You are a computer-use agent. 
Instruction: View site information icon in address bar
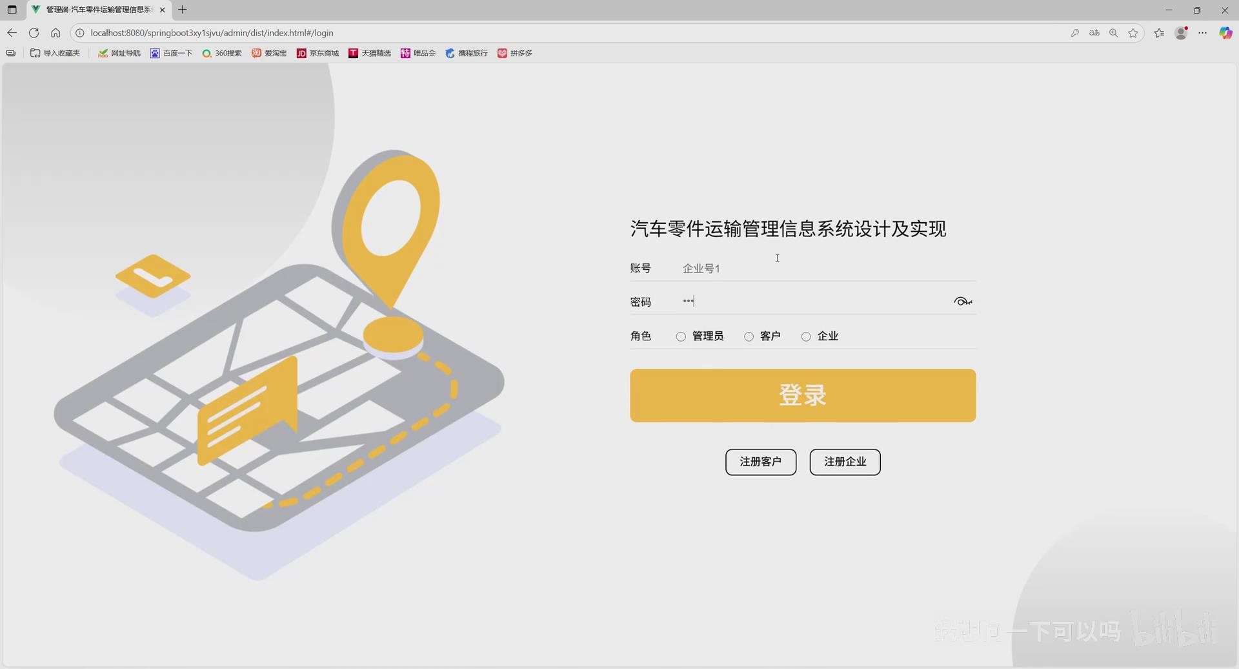tap(80, 33)
